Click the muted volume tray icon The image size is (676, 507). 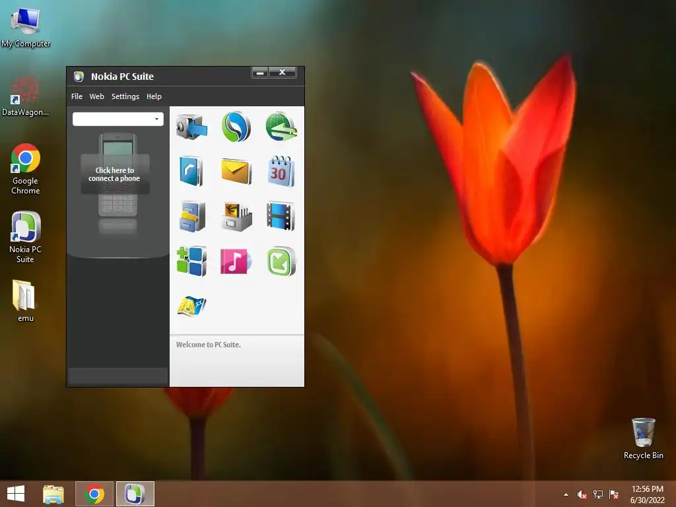pos(582,494)
